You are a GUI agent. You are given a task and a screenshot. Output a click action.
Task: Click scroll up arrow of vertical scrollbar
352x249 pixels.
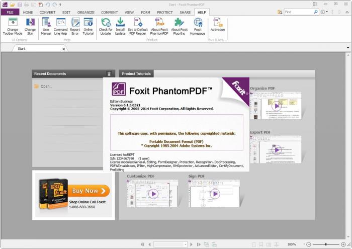(x=348, y=55)
